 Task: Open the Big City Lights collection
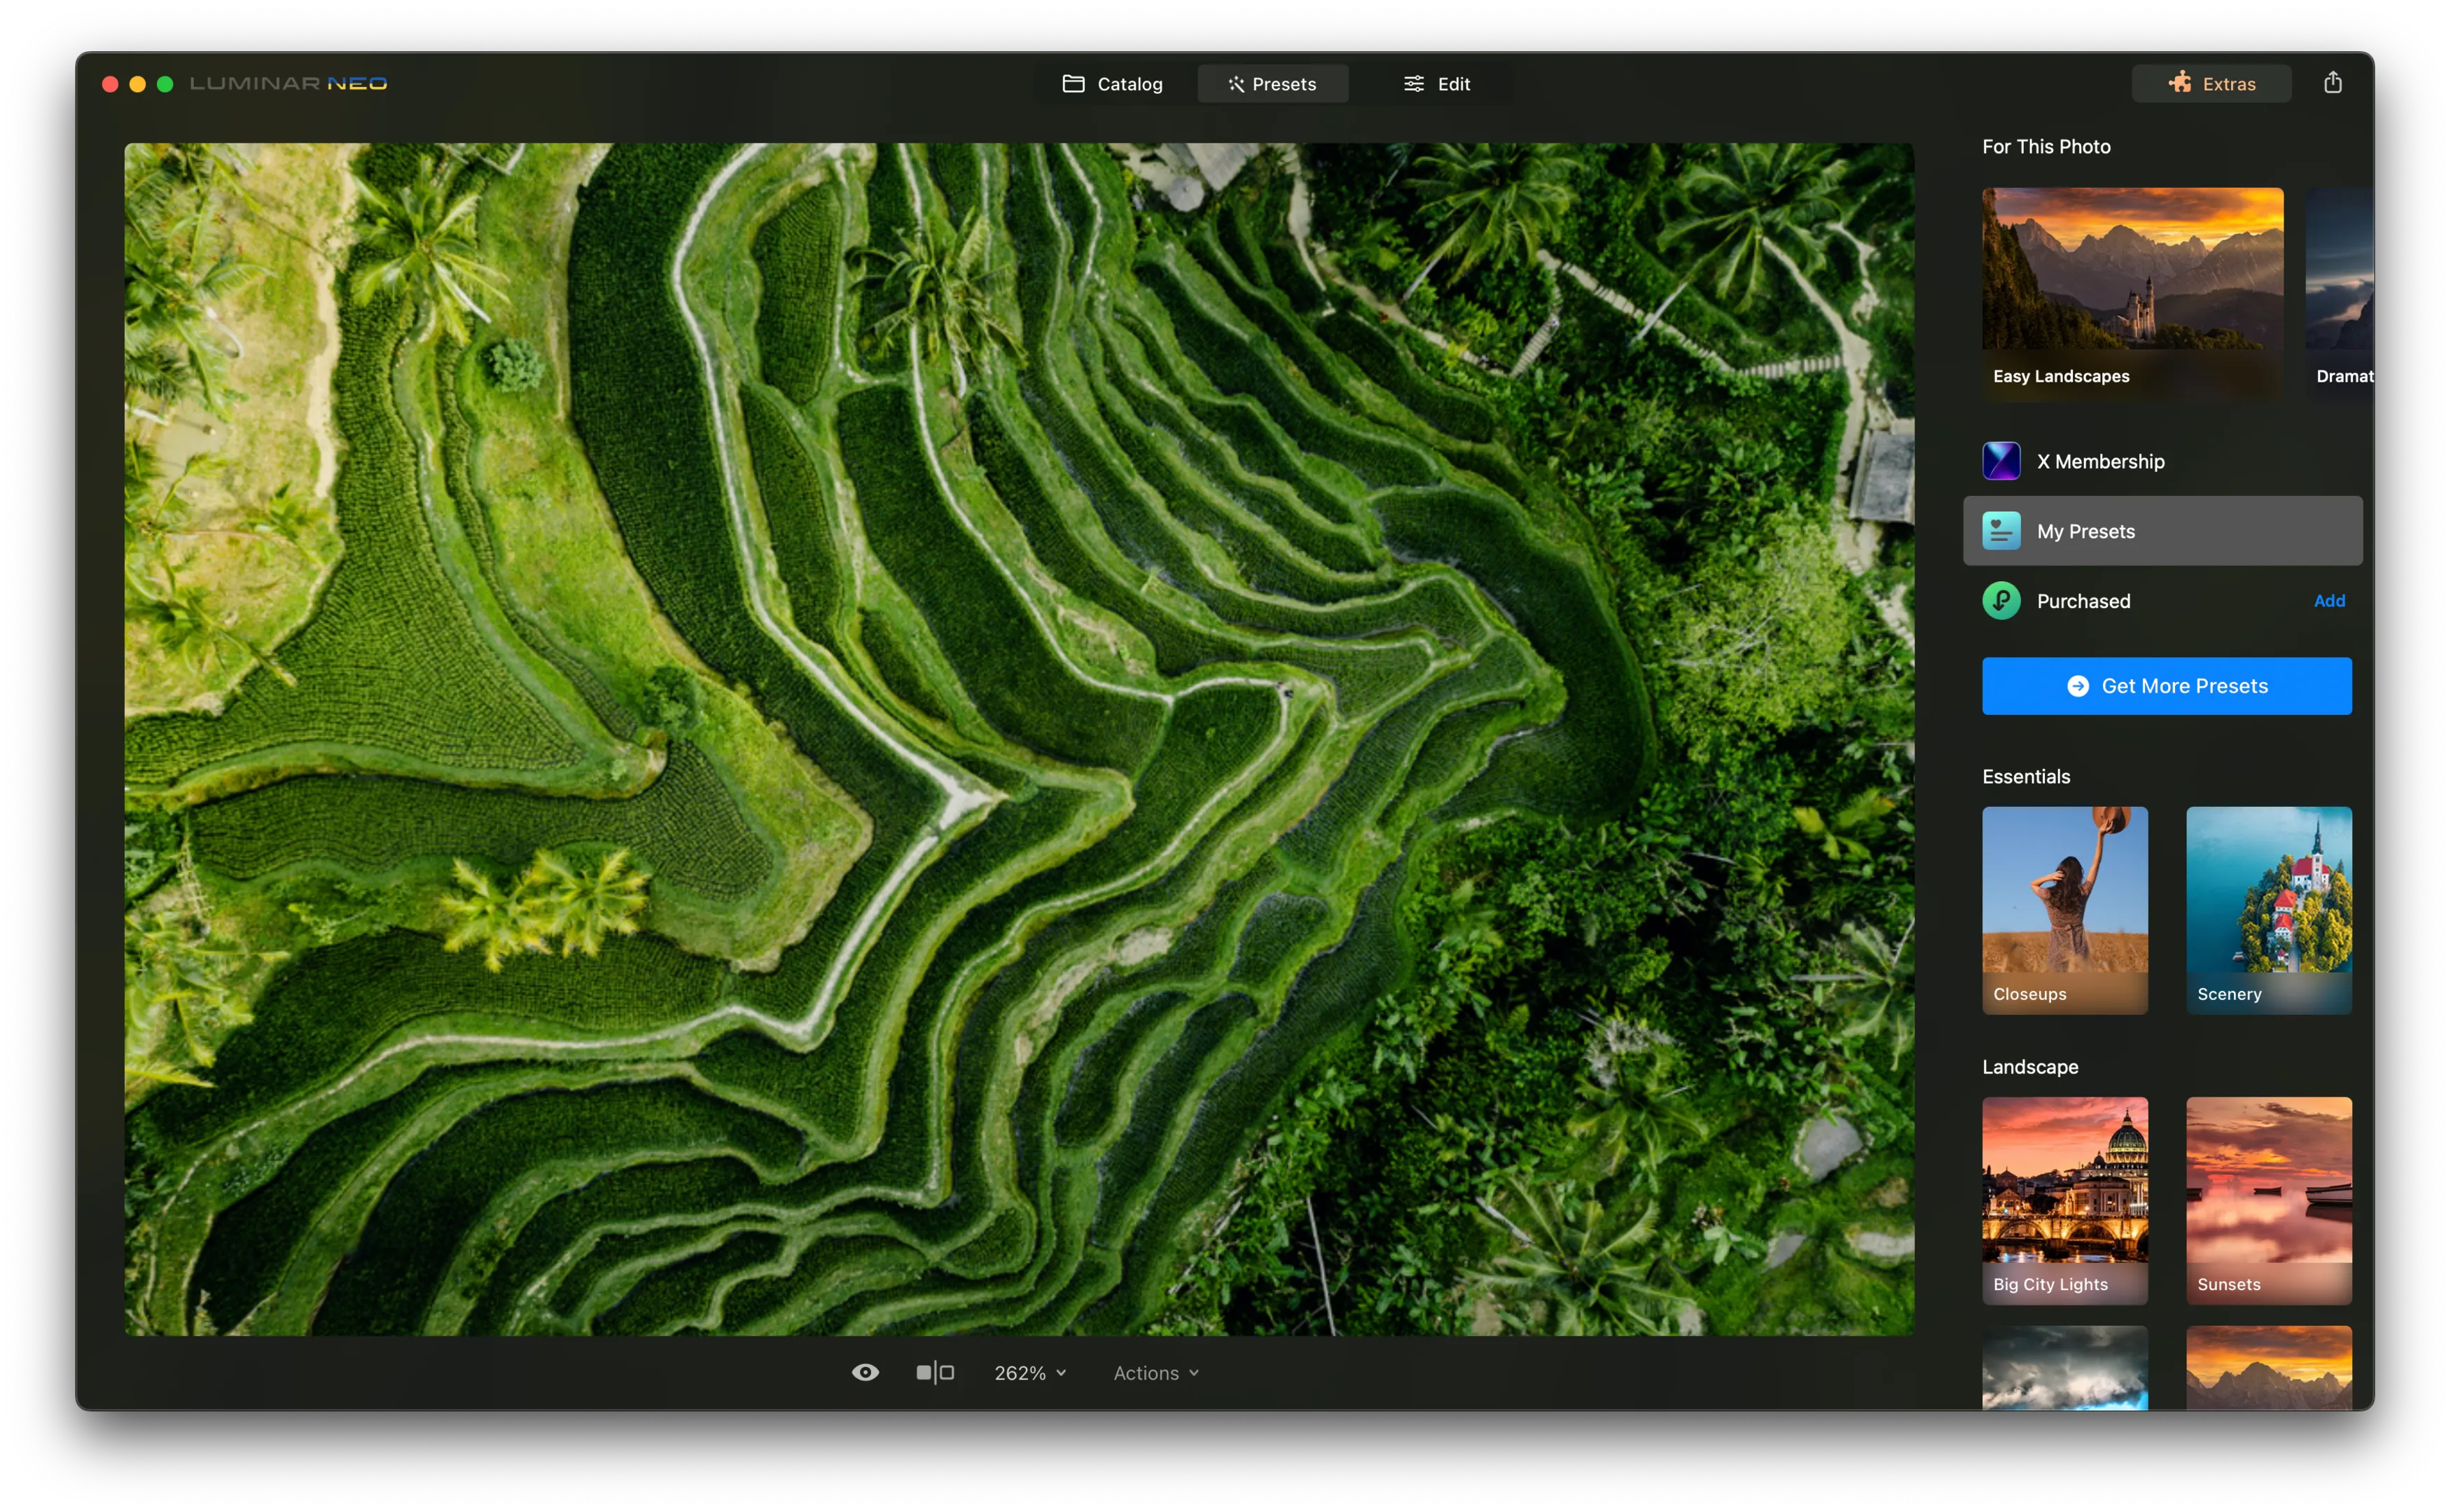click(x=2064, y=1199)
